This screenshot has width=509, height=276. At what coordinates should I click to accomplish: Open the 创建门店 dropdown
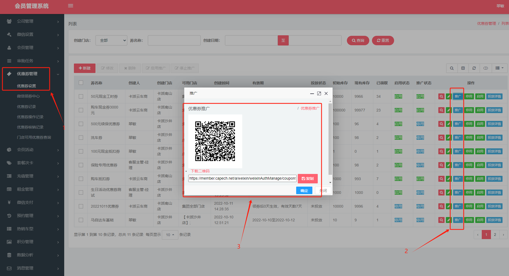pos(111,40)
